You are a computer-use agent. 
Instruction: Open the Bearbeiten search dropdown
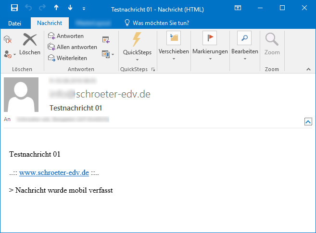pyautogui.click(x=244, y=59)
